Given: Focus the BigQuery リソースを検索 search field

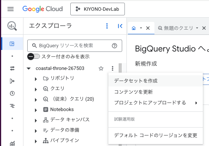Looking at the screenshot, I should (75, 46).
